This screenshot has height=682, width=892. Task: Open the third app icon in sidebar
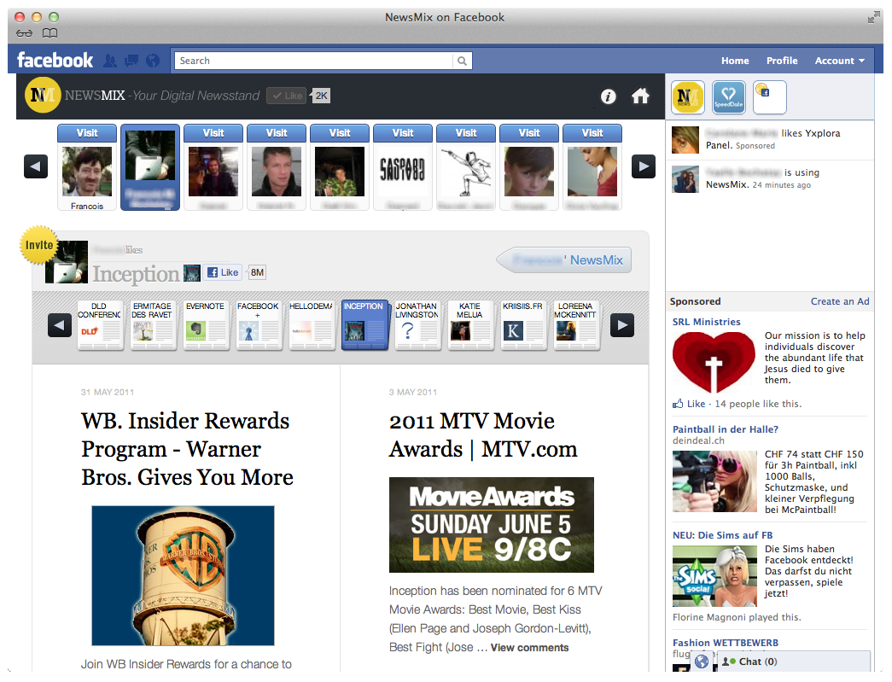pos(770,96)
